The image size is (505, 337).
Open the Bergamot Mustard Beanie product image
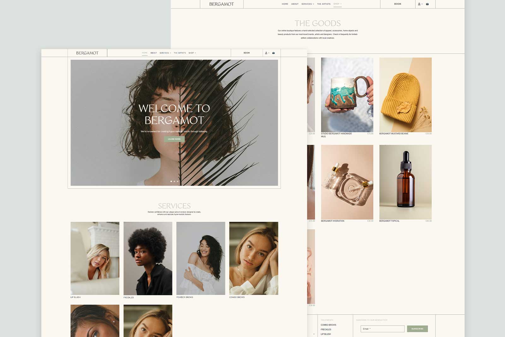coord(405,95)
